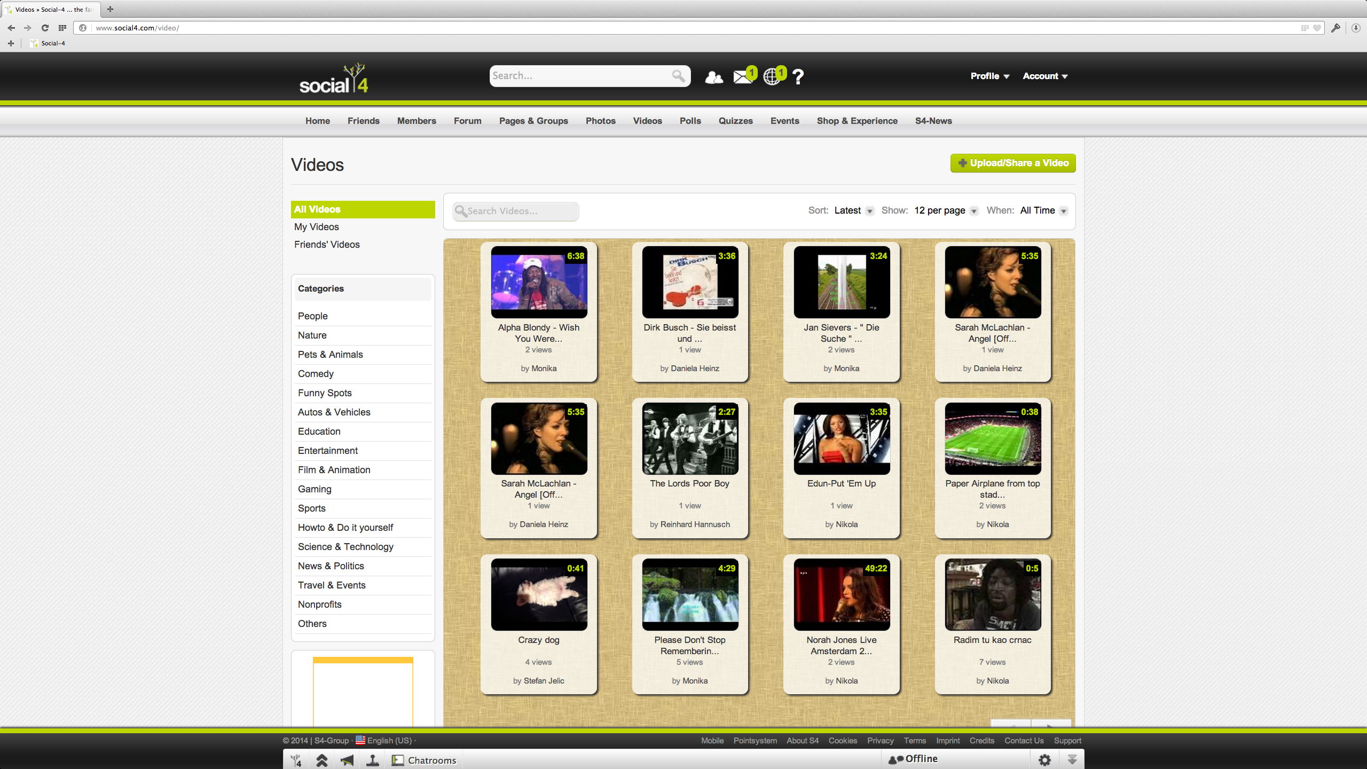This screenshot has width=1367, height=769.
Task: Open the When All Time dropdown
Action: (1043, 210)
